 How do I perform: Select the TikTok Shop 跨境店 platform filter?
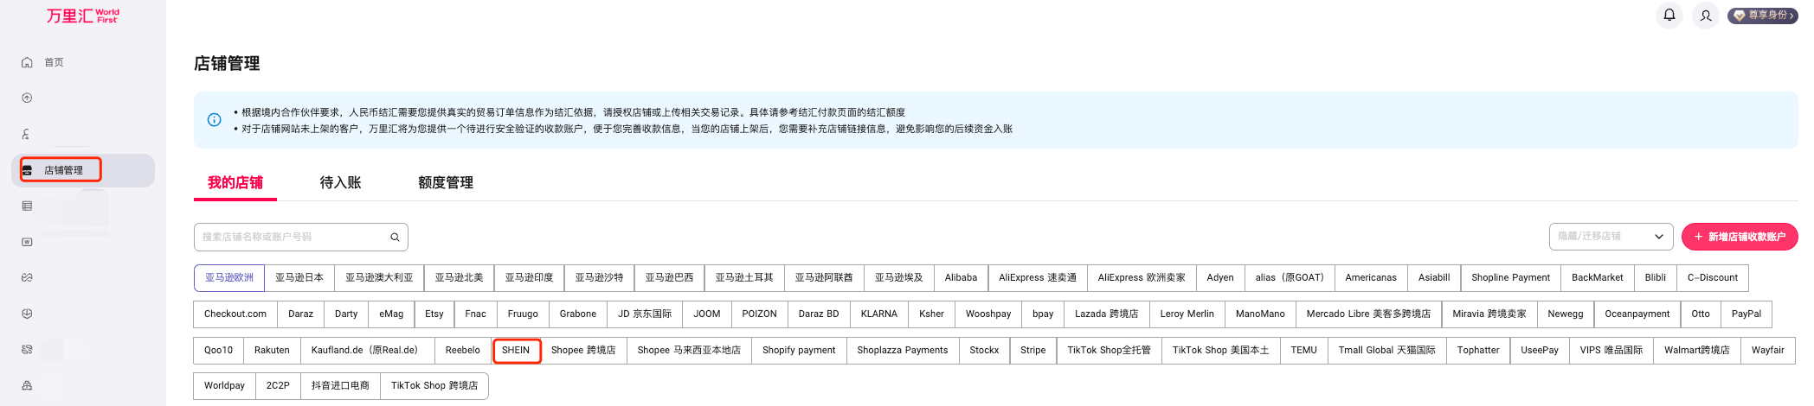point(434,386)
